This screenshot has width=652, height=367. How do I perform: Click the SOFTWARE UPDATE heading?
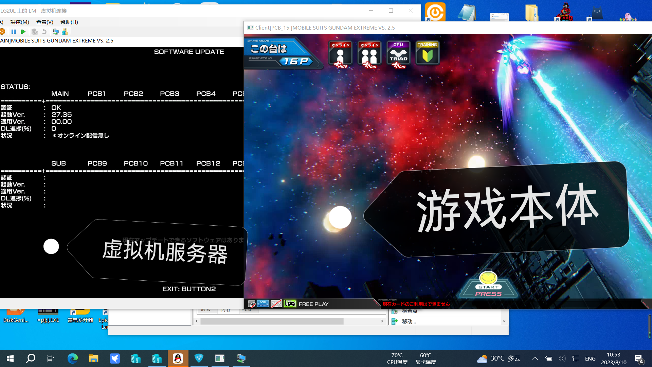coord(189,52)
